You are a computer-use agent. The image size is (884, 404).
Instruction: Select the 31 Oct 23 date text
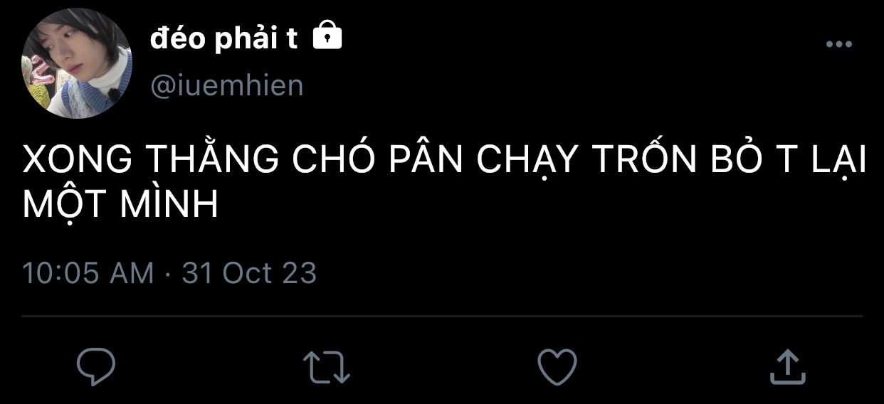click(249, 274)
